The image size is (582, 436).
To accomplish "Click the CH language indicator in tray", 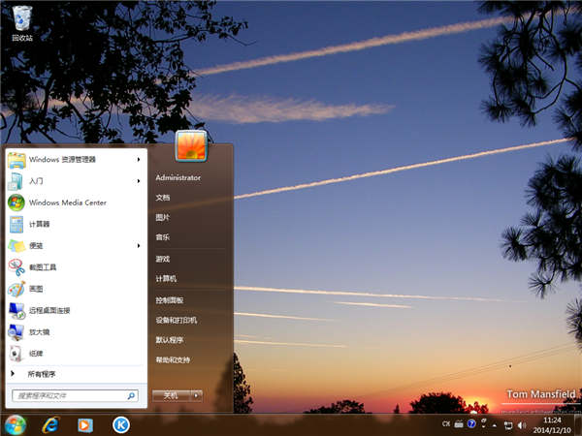I will [x=446, y=423].
